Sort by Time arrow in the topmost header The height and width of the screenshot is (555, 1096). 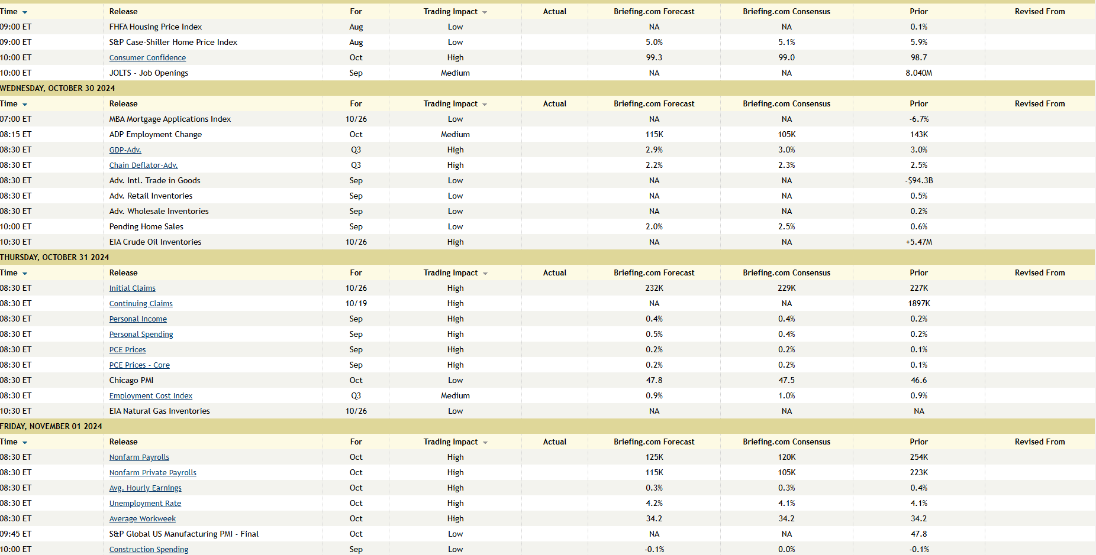(x=25, y=12)
